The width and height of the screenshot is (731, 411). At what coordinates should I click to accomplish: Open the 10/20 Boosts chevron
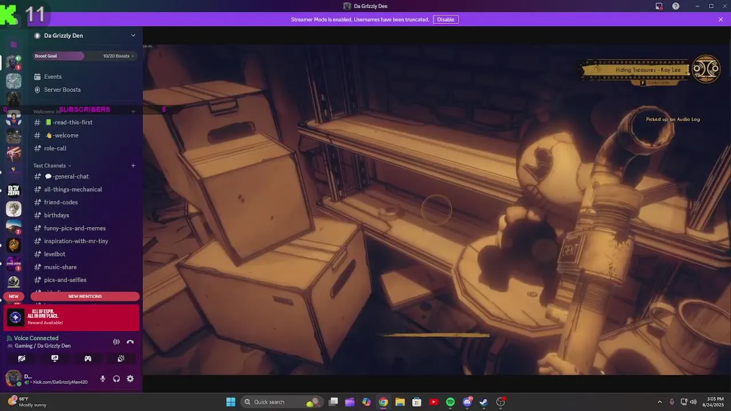click(x=132, y=56)
